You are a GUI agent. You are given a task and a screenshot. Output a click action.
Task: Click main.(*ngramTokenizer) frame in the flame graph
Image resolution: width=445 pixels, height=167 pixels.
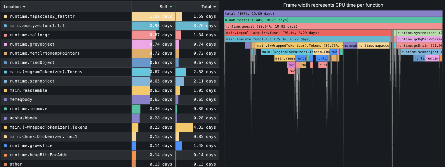click(x=287, y=52)
